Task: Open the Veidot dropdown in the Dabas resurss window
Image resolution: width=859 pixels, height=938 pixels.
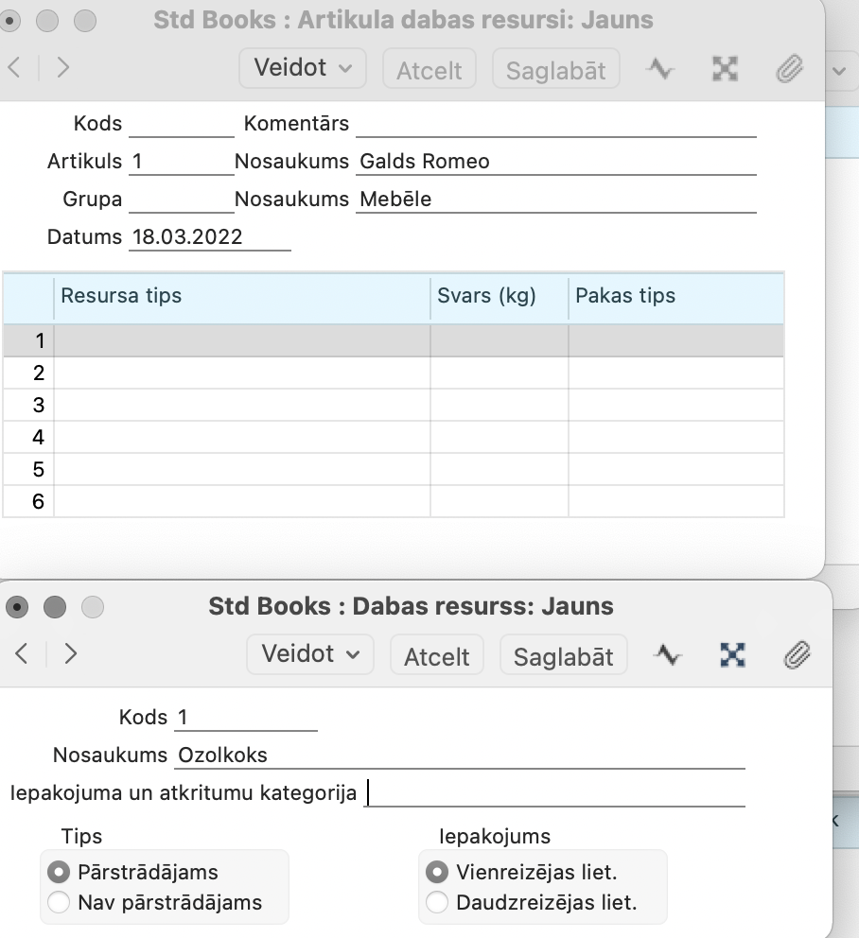Action: [309, 654]
